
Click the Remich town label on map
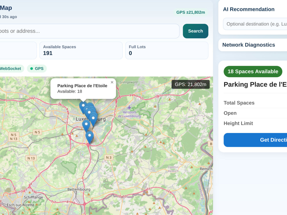[x=206, y=169]
